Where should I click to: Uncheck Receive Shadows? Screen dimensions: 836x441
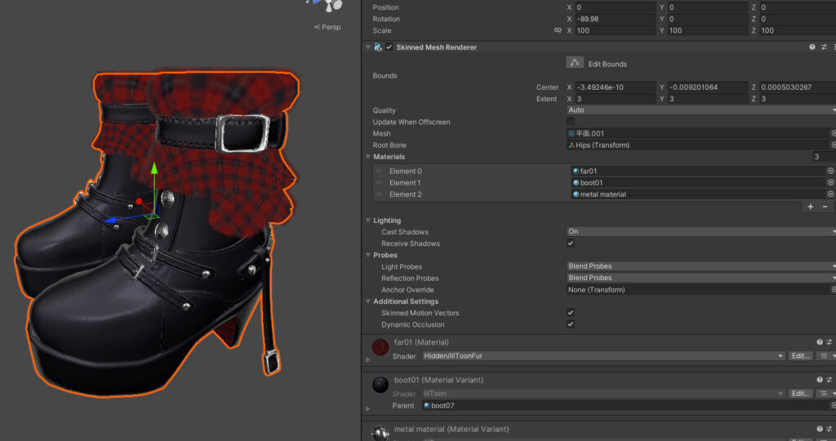pos(571,243)
